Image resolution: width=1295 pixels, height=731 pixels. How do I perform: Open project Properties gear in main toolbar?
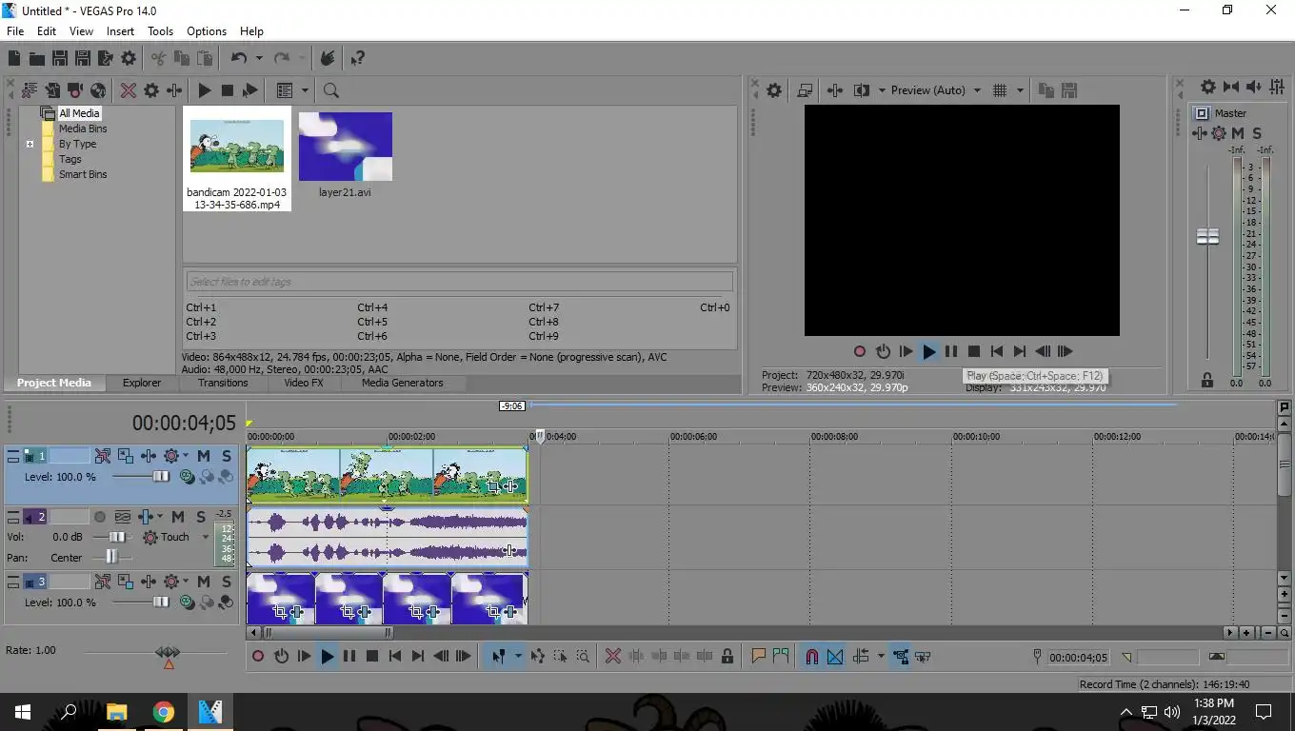pos(129,58)
